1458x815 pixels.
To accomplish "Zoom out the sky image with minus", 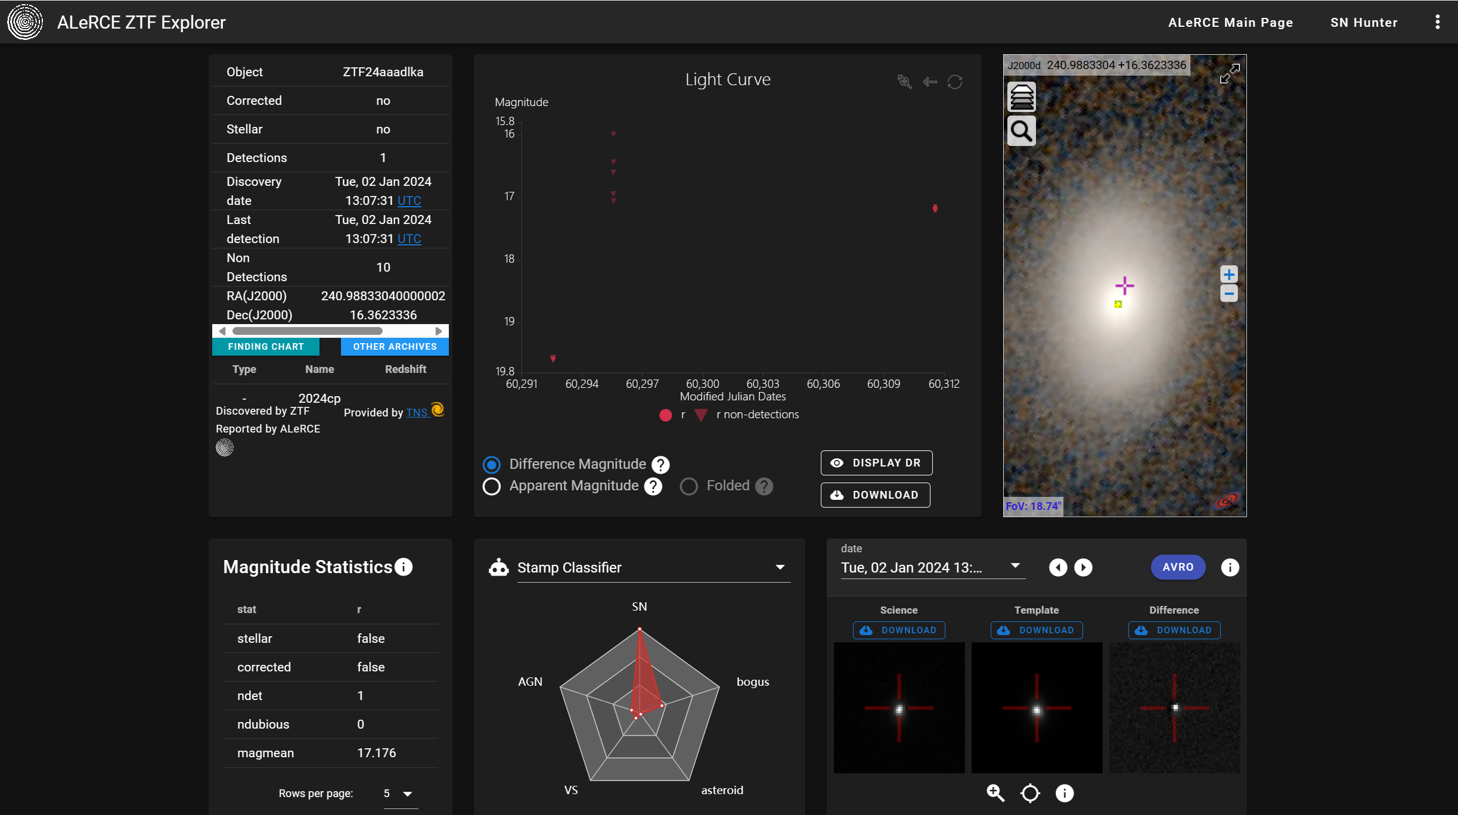I will (1229, 294).
